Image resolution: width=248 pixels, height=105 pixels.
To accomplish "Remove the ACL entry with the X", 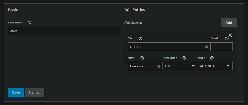I will (230, 35).
